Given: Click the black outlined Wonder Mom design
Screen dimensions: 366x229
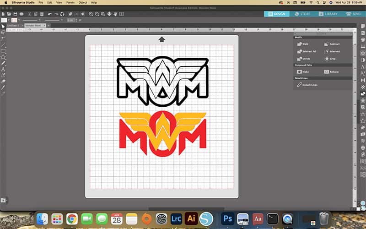Looking at the screenshot, I should (x=162, y=81).
